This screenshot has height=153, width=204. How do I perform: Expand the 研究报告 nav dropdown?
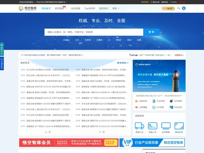pyautogui.click(x=61, y=8)
